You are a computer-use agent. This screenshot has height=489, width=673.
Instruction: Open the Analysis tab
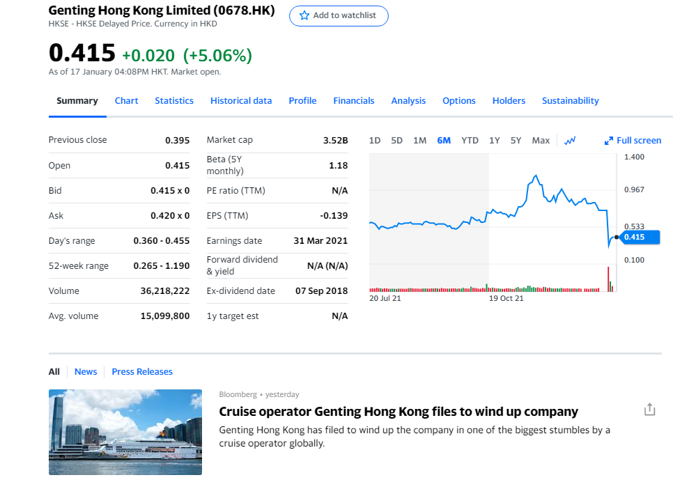(408, 100)
